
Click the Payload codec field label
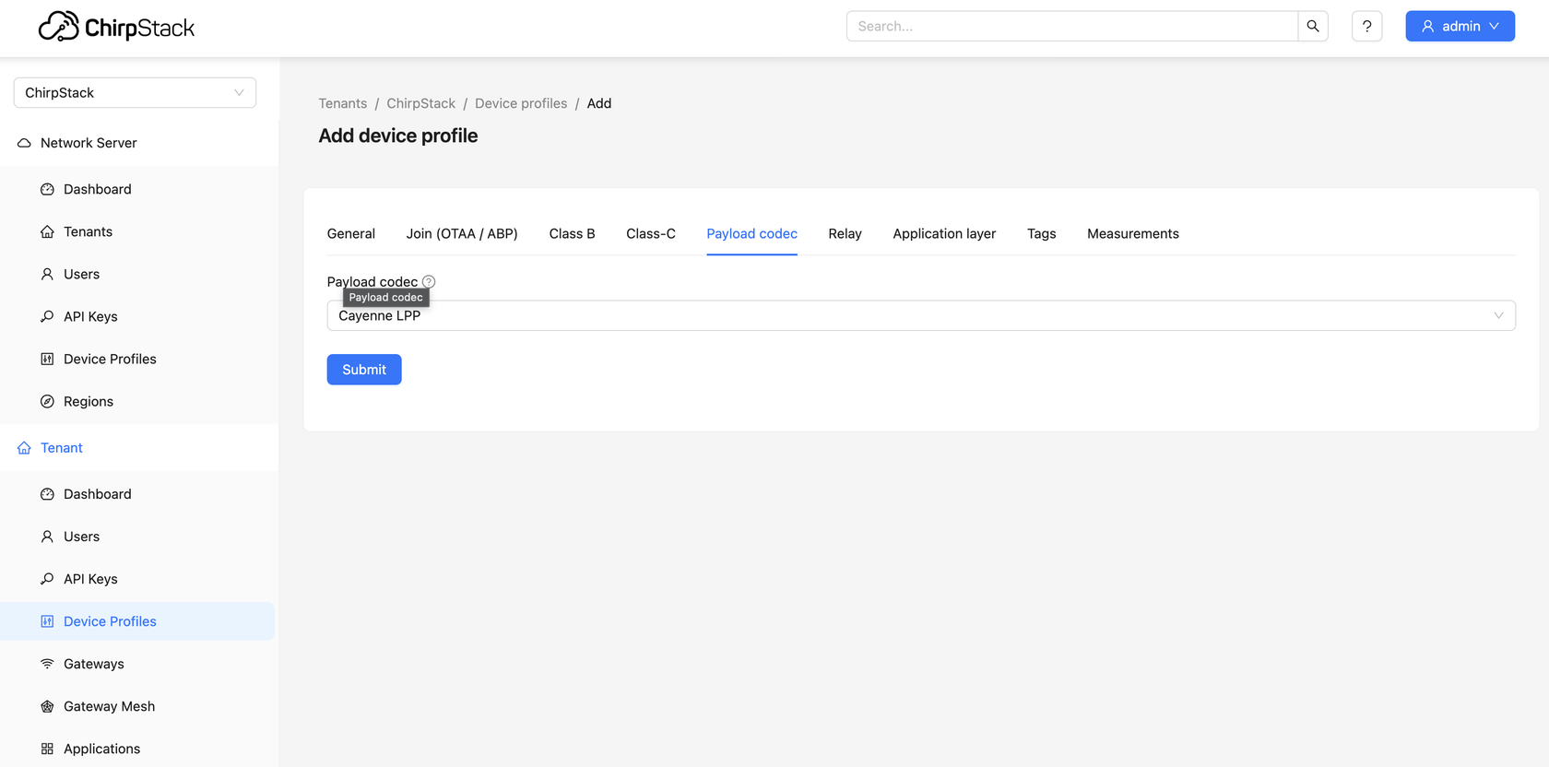(x=372, y=281)
